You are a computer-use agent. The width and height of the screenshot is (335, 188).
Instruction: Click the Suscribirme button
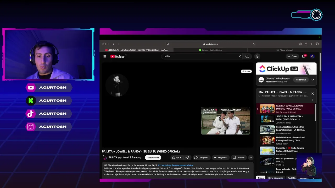(x=153, y=157)
